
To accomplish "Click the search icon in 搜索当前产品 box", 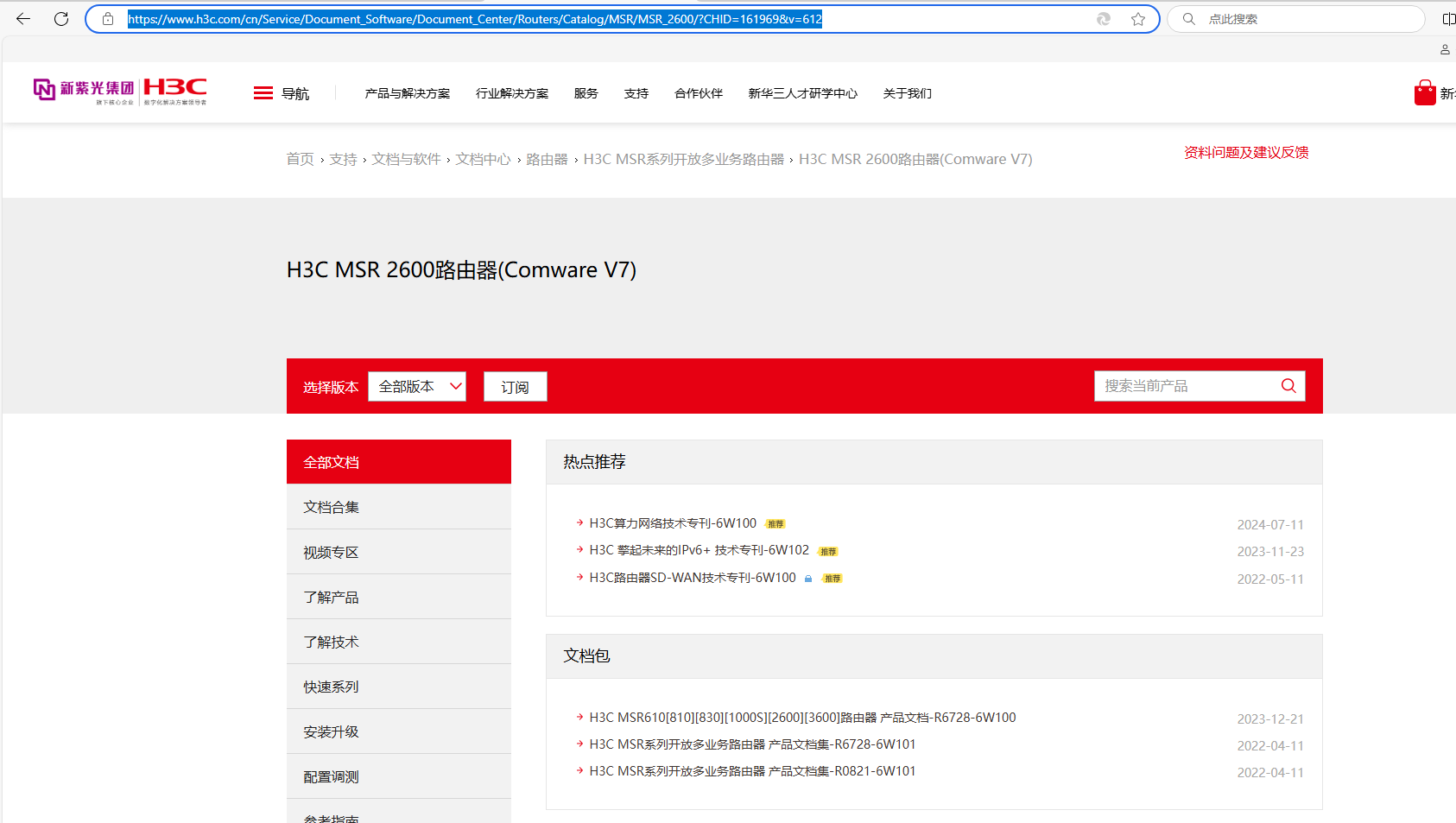I will (1288, 386).
